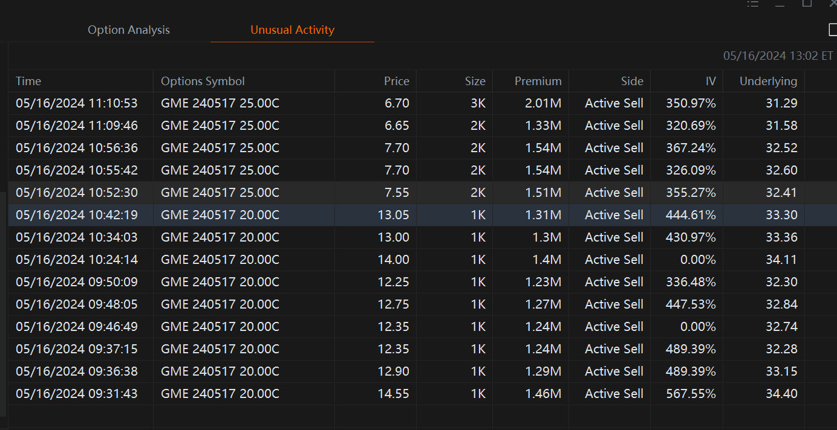This screenshot has width=837, height=430.
Task: Sort by the Premium column header
Action: coord(538,81)
